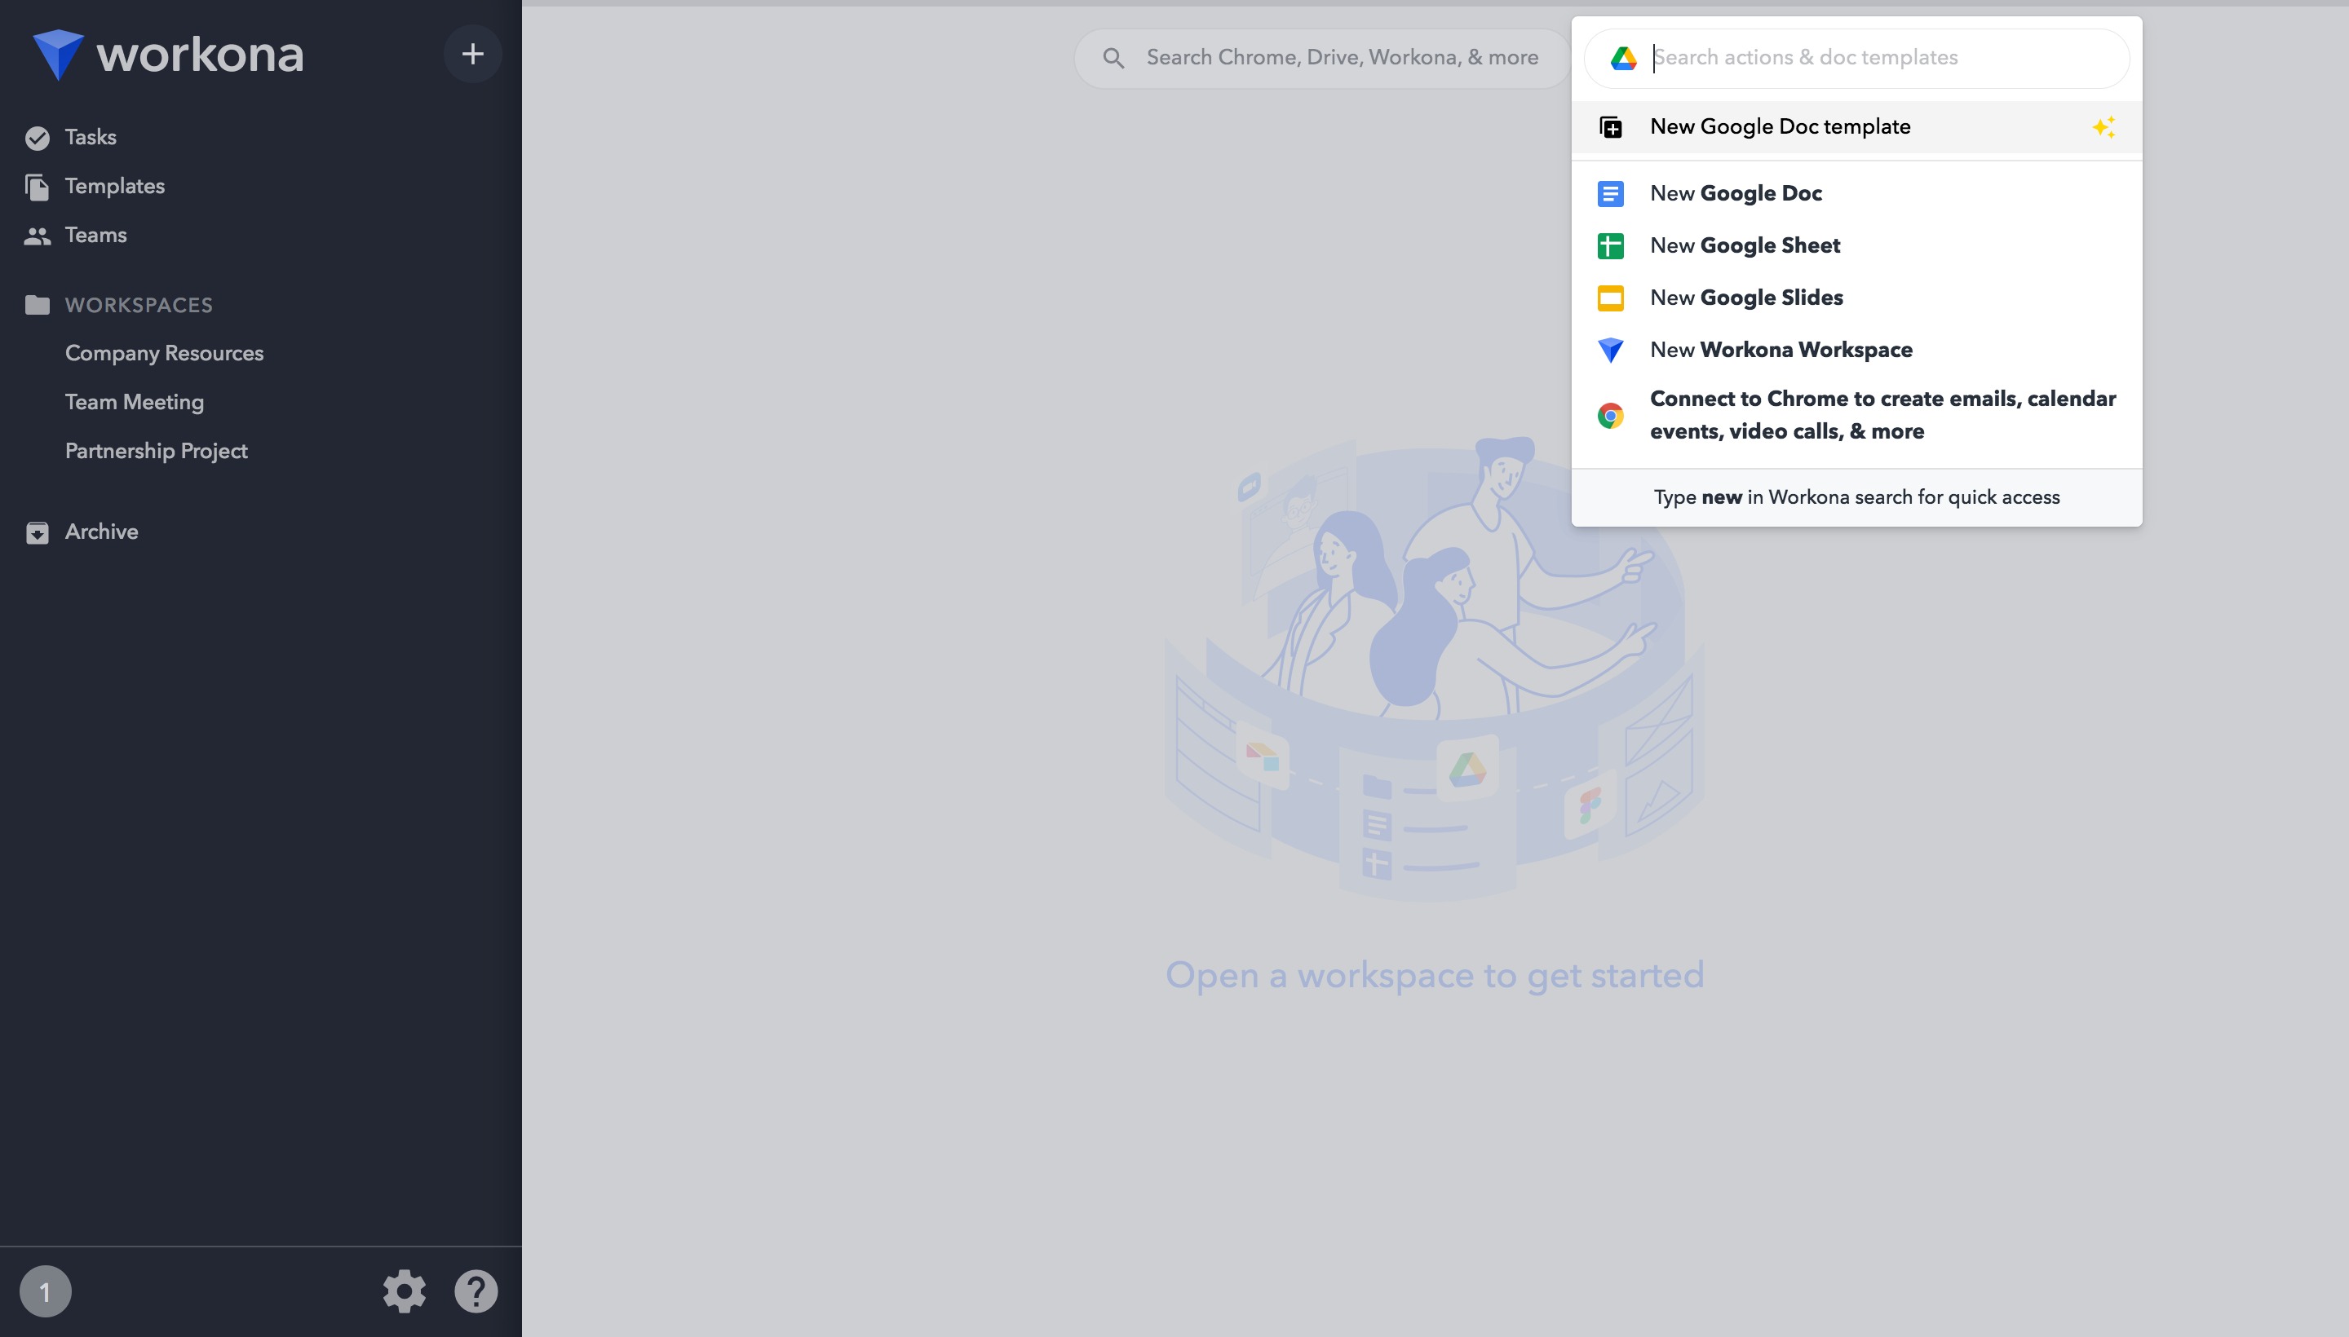Click the main search magnifier icon

1113,59
